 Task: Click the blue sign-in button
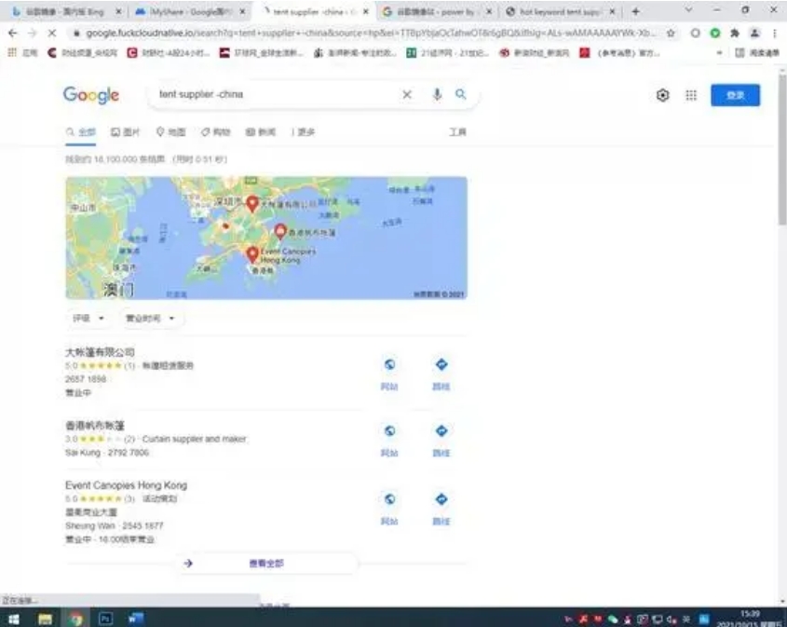tap(735, 95)
